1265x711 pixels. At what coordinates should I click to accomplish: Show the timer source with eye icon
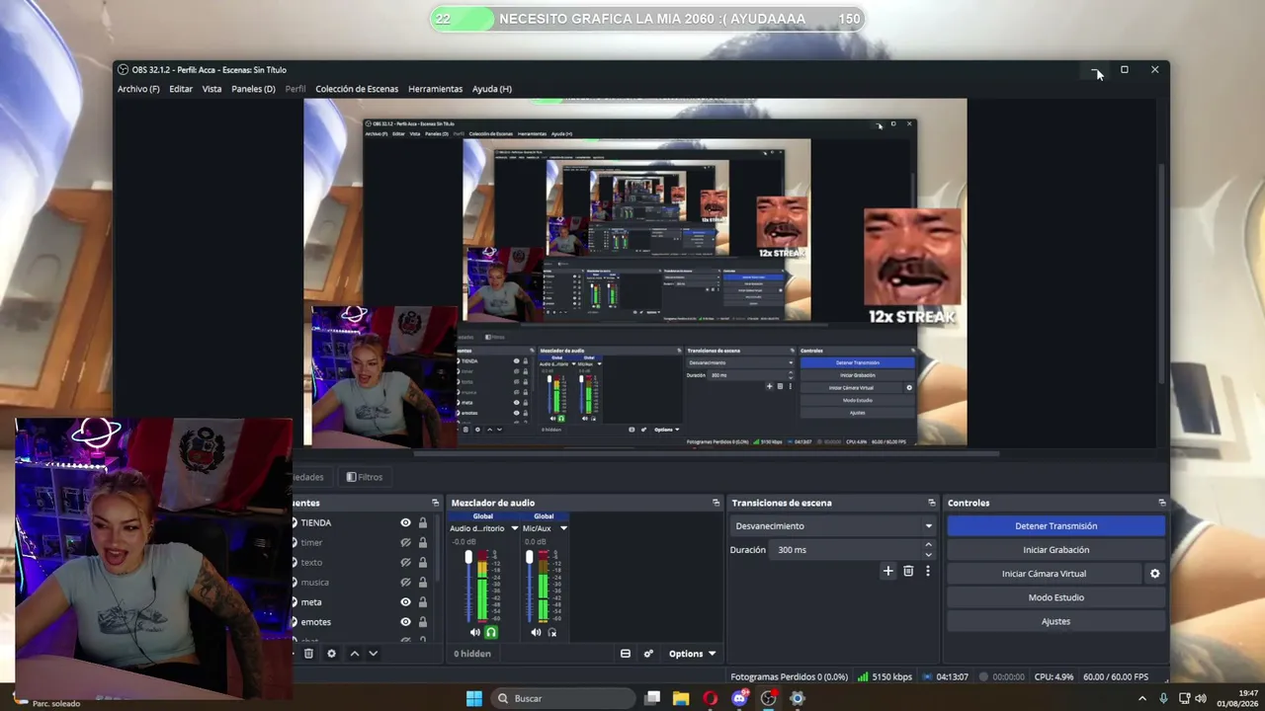coord(405,542)
